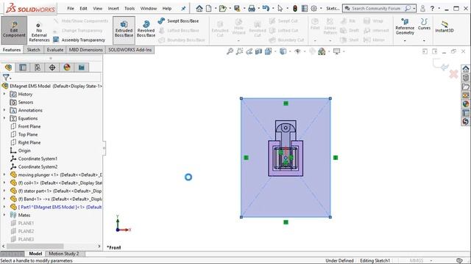Image resolution: width=471 pixels, height=264 pixels.
Task: Expand the Equations node
Action: [4, 118]
